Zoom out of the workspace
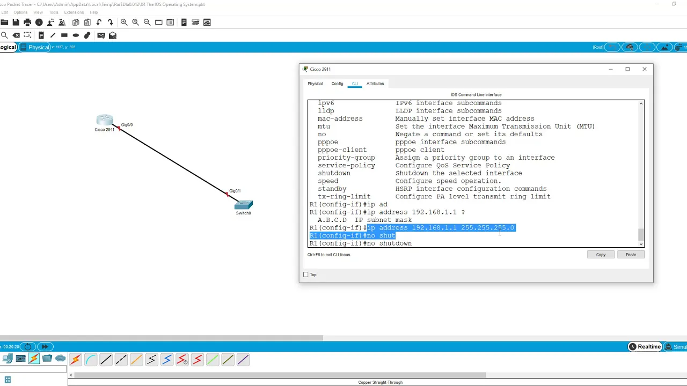Image resolution: width=687 pixels, height=386 pixels. click(x=147, y=23)
